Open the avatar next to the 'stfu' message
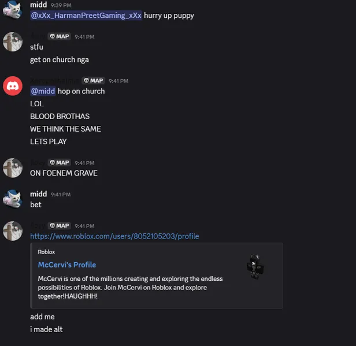 pyautogui.click(x=13, y=42)
